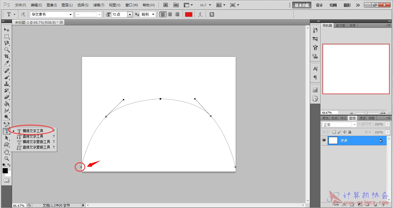This screenshot has width=393, height=208.
Task: Open the blend mode dropdown 正常
Action: tap(339, 125)
